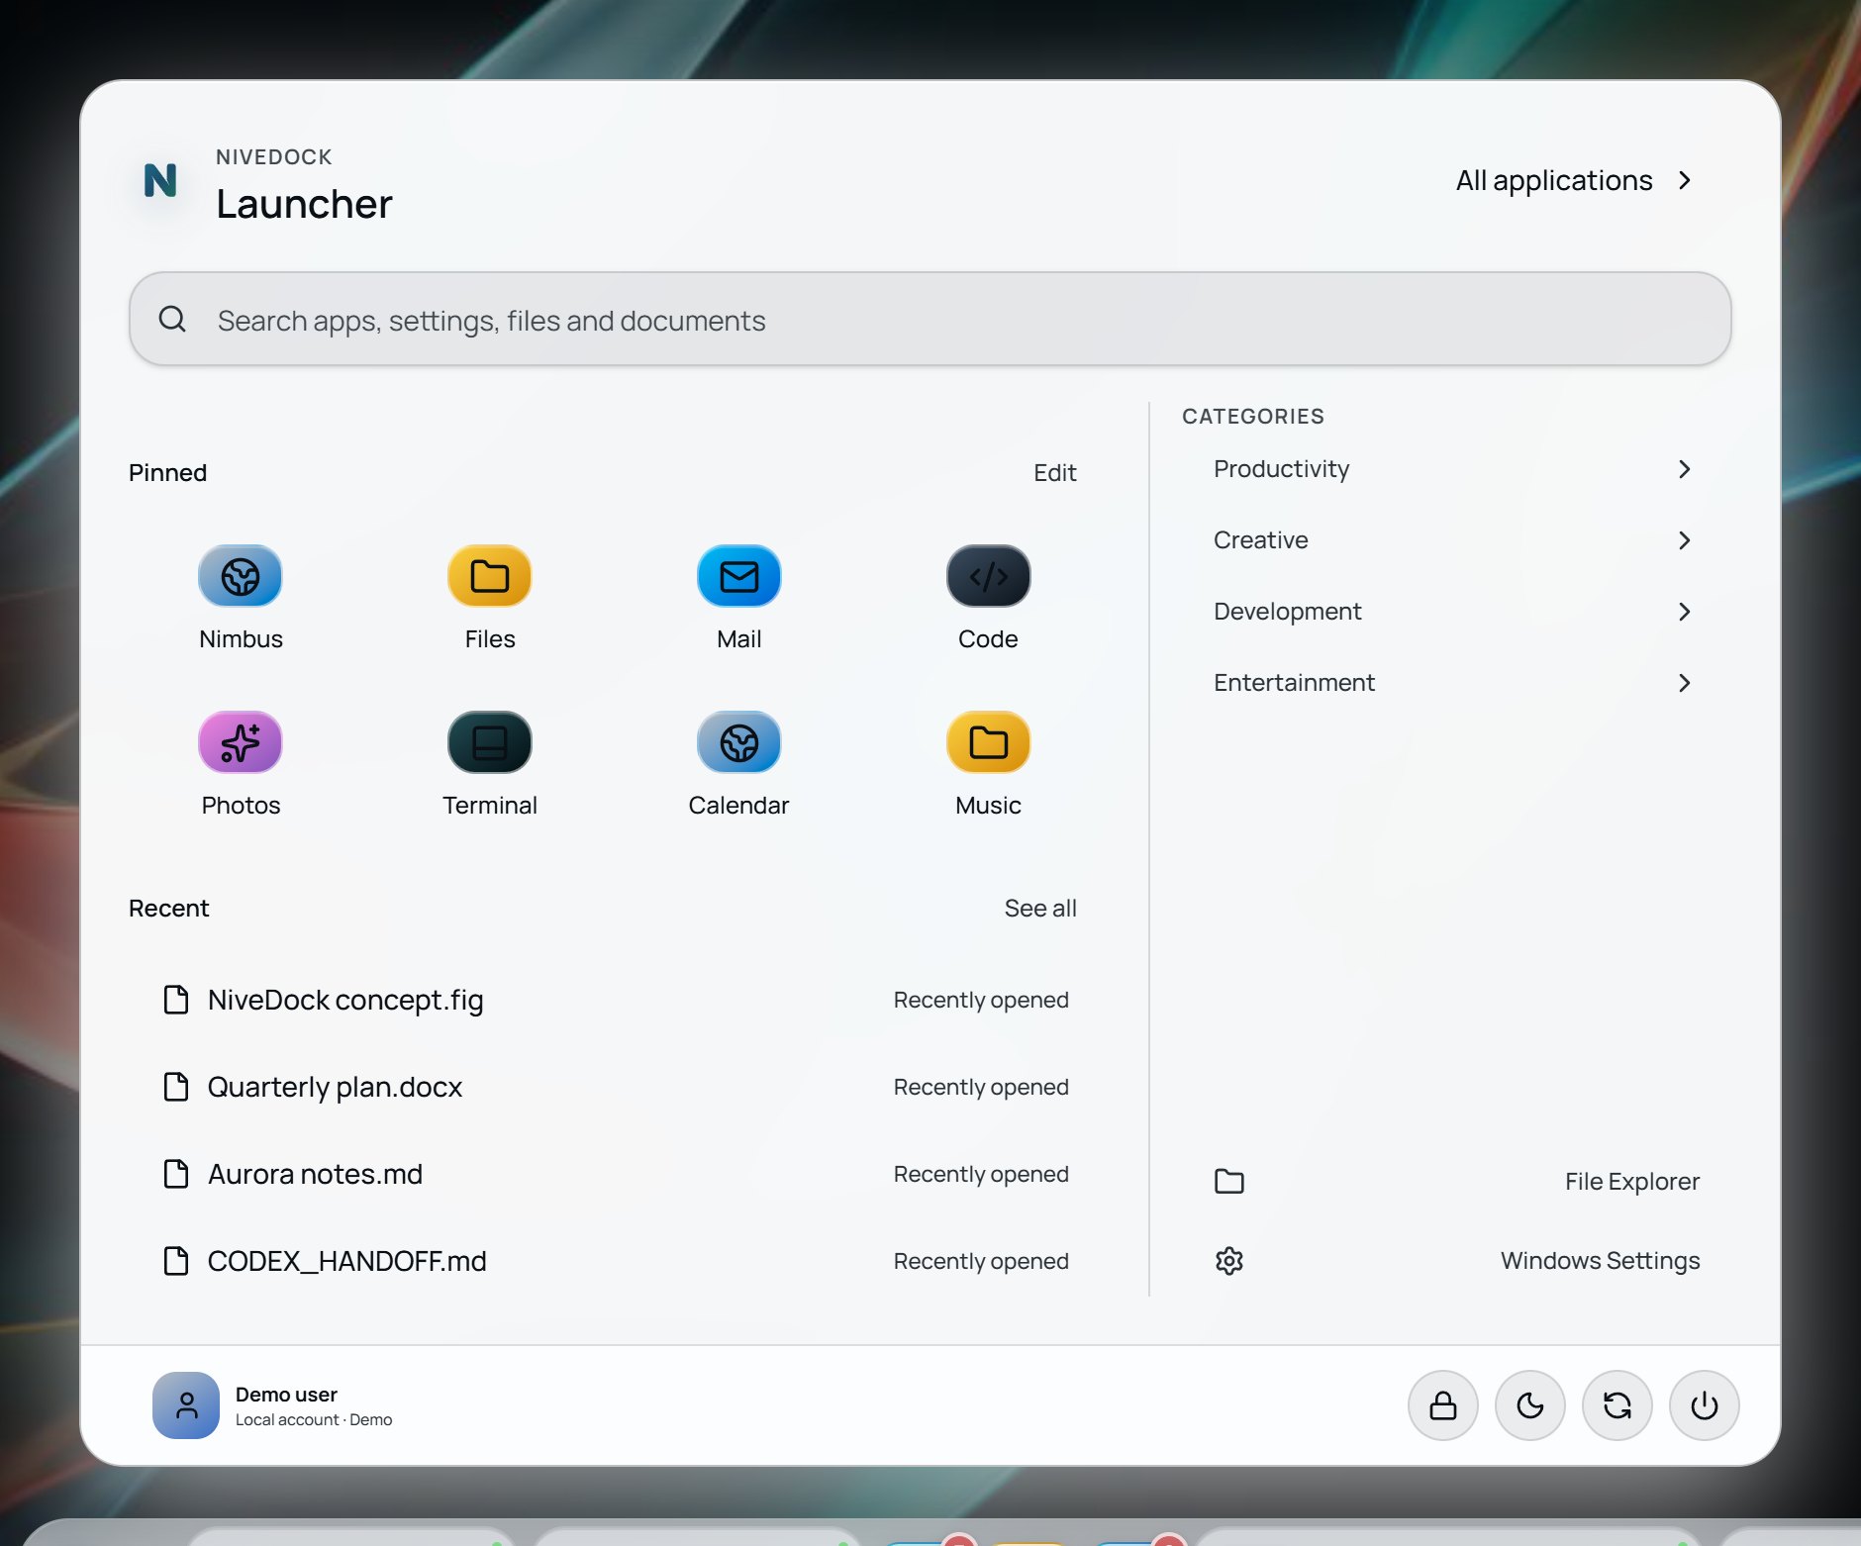Click the sleep moon button
The width and height of the screenshot is (1861, 1546).
coord(1530,1405)
